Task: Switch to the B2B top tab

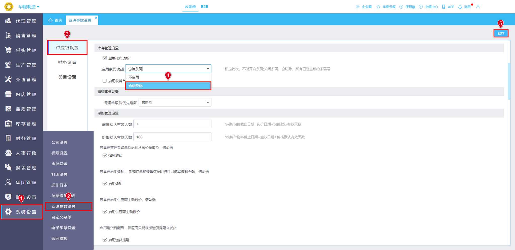Action: coord(204,7)
